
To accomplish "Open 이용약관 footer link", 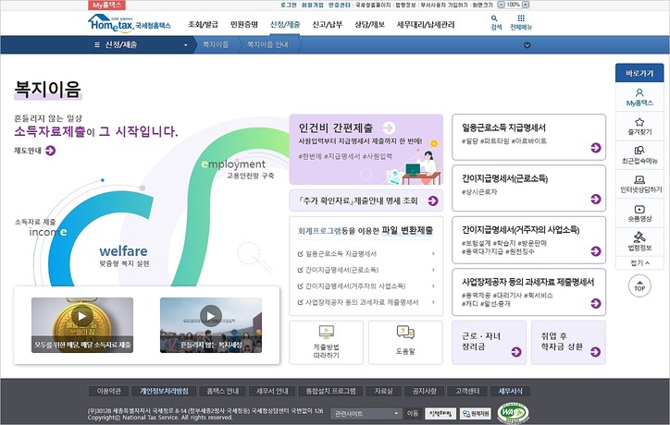I will (x=108, y=391).
